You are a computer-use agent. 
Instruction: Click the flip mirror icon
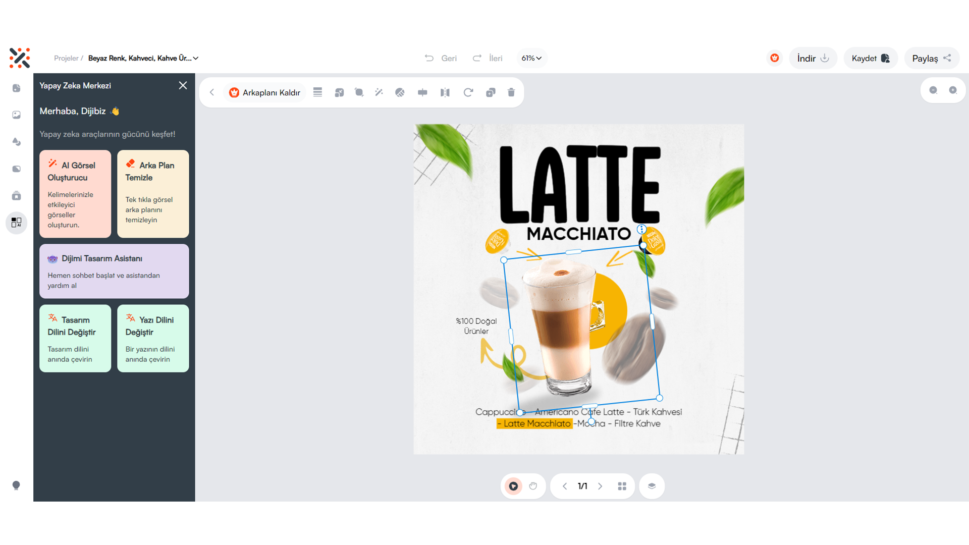click(445, 92)
